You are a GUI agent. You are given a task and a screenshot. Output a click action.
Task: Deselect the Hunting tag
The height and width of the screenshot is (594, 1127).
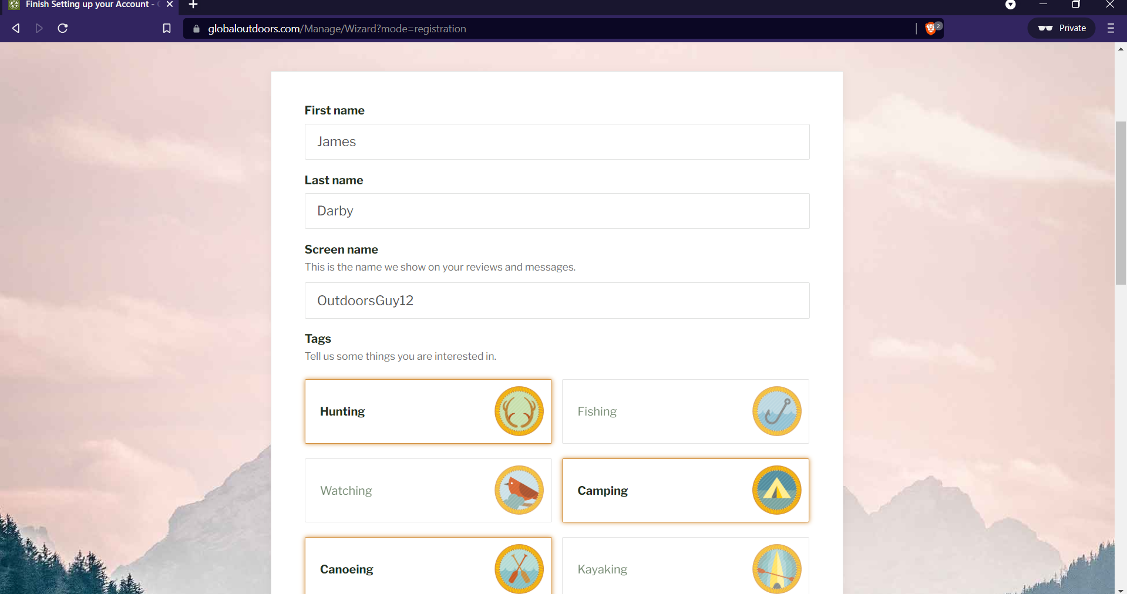428,411
